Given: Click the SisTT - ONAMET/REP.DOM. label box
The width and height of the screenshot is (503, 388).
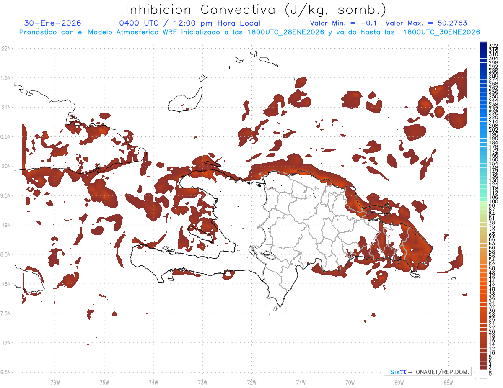Looking at the screenshot, I should pos(427,372).
